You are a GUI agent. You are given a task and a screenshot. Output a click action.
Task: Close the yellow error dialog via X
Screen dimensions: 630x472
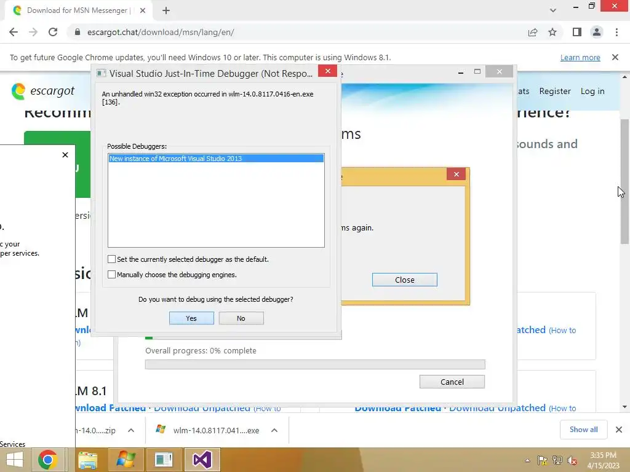pos(456,174)
